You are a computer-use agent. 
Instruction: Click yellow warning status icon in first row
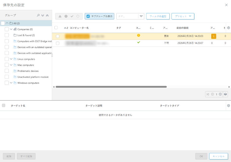(139, 35)
